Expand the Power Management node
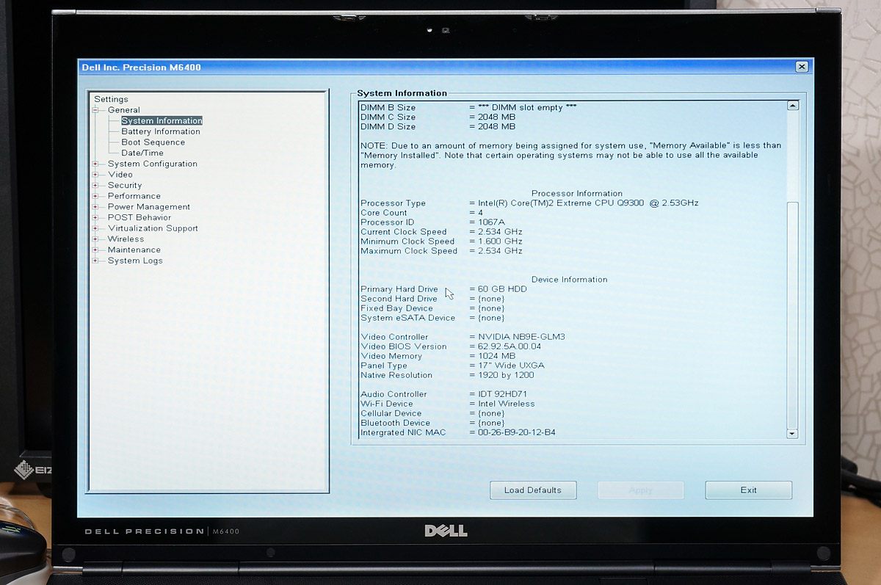Viewport: 881px width, 585px height. point(95,207)
